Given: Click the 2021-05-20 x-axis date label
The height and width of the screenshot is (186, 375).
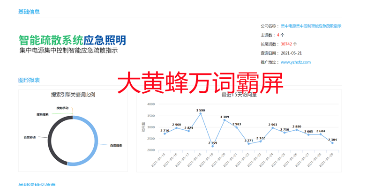Looking at the screenshot, I should (x=218, y=160).
